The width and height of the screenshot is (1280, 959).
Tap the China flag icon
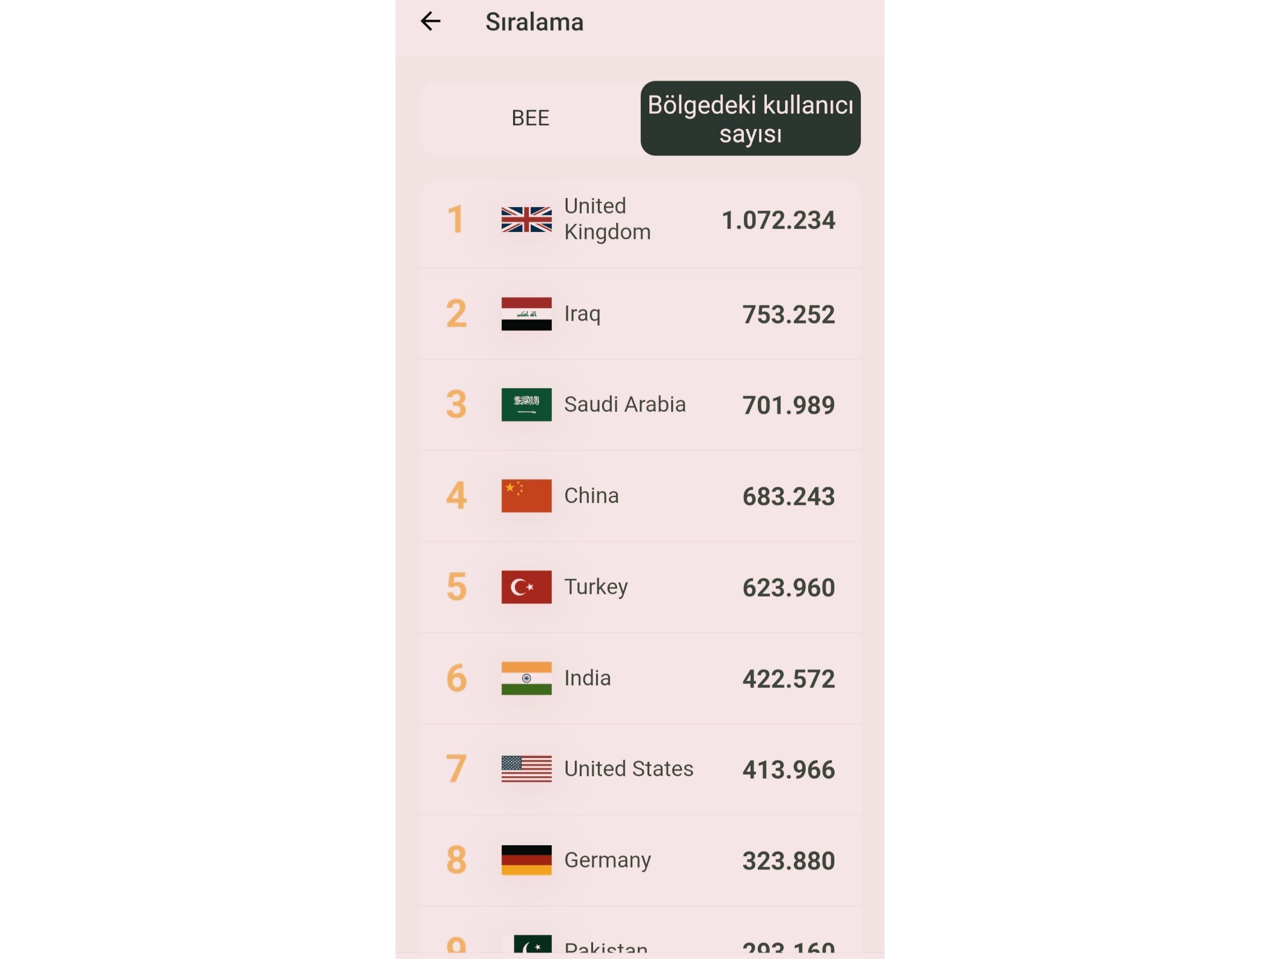point(526,496)
